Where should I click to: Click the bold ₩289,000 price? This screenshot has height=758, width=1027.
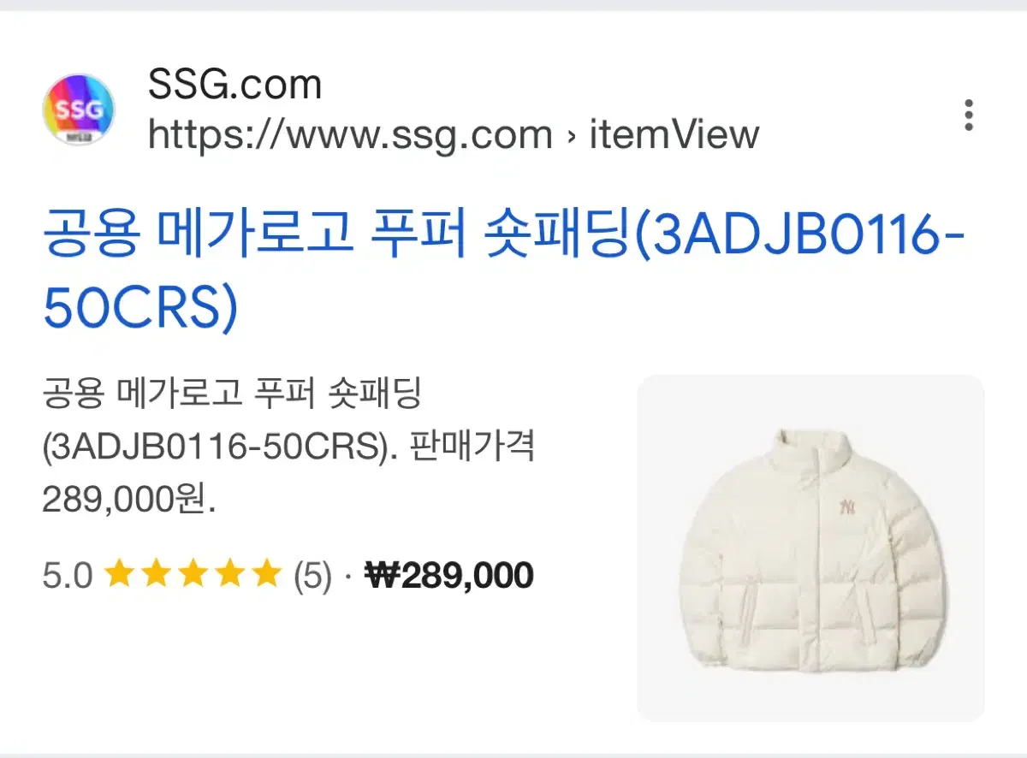coord(449,576)
